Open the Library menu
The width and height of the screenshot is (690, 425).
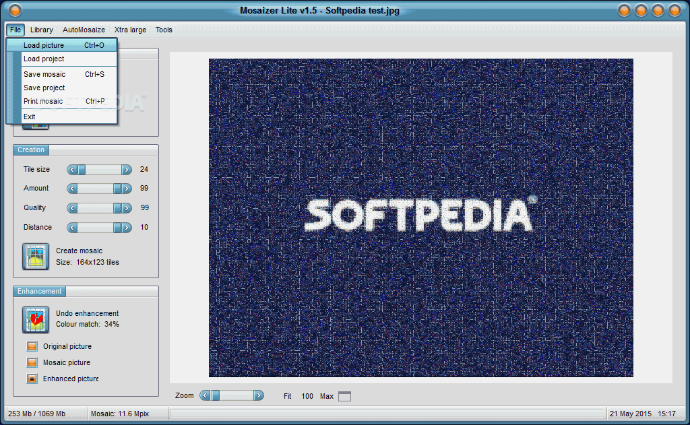pos(42,30)
